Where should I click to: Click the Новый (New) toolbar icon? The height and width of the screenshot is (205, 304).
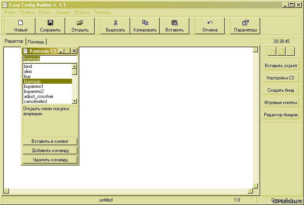coord(21,23)
